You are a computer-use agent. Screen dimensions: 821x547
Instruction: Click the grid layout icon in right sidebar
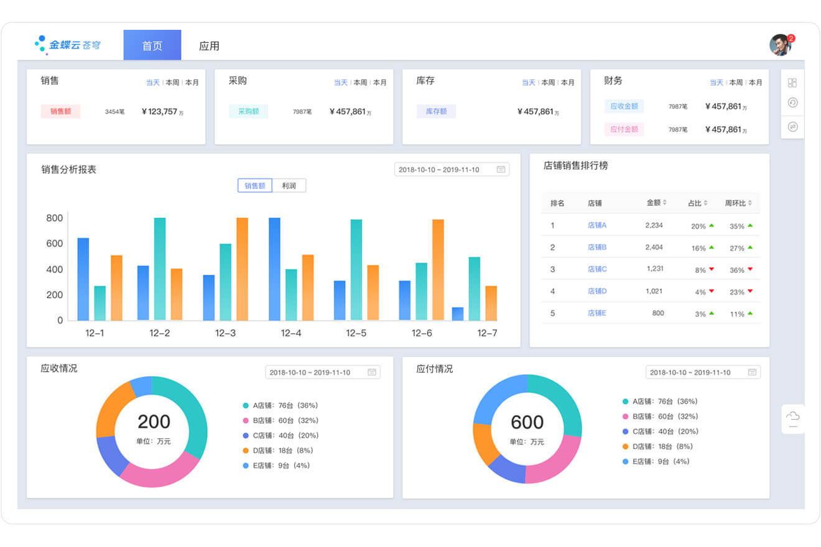792,83
